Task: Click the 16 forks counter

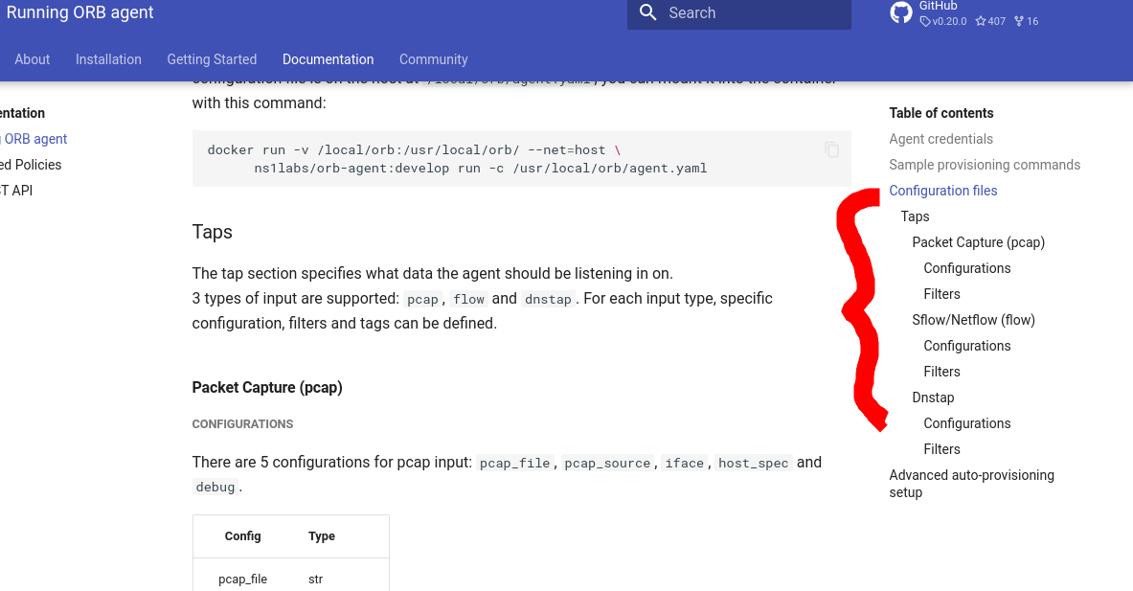Action: [x=1026, y=21]
